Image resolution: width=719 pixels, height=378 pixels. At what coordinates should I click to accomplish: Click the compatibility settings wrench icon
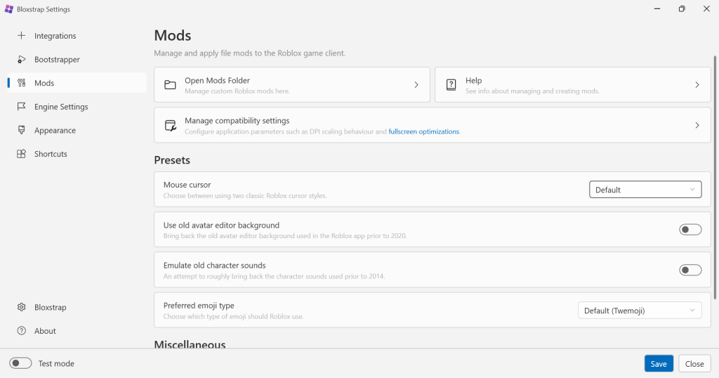[x=170, y=125]
